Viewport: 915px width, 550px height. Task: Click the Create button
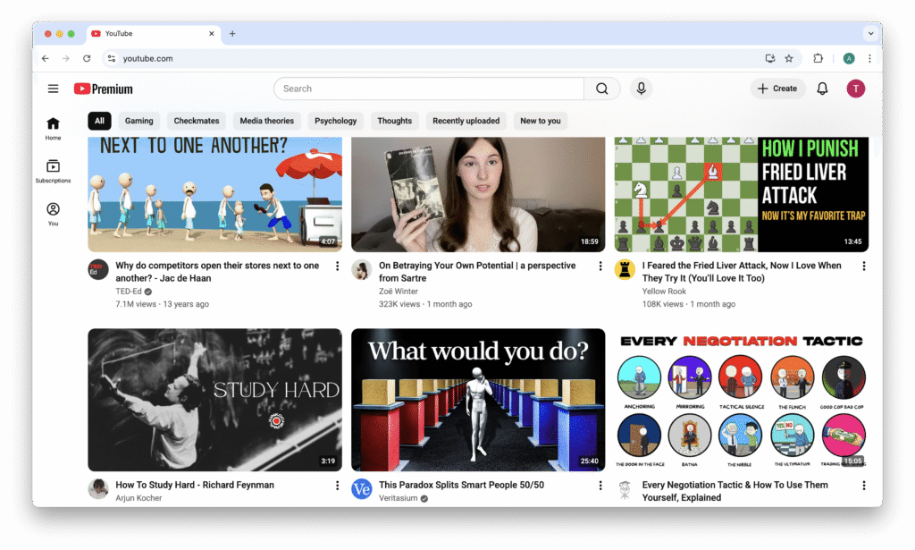tap(776, 89)
